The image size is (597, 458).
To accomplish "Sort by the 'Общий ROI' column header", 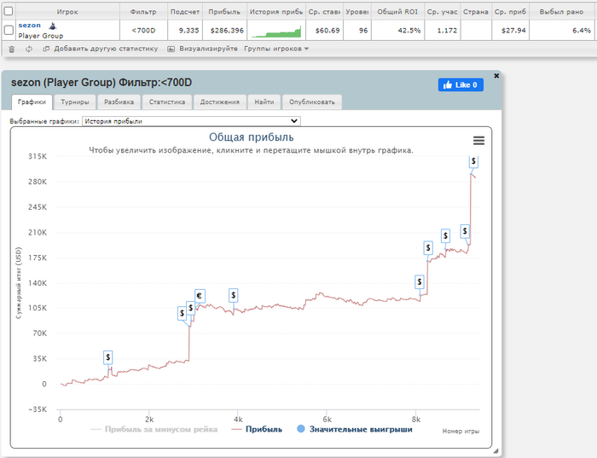I will point(397,12).
